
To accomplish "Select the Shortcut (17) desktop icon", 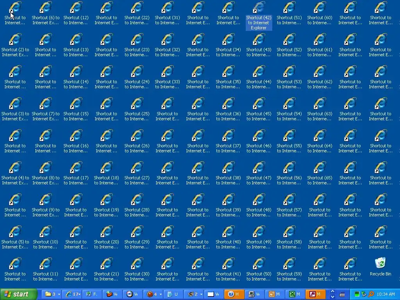I will coord(76,173).
